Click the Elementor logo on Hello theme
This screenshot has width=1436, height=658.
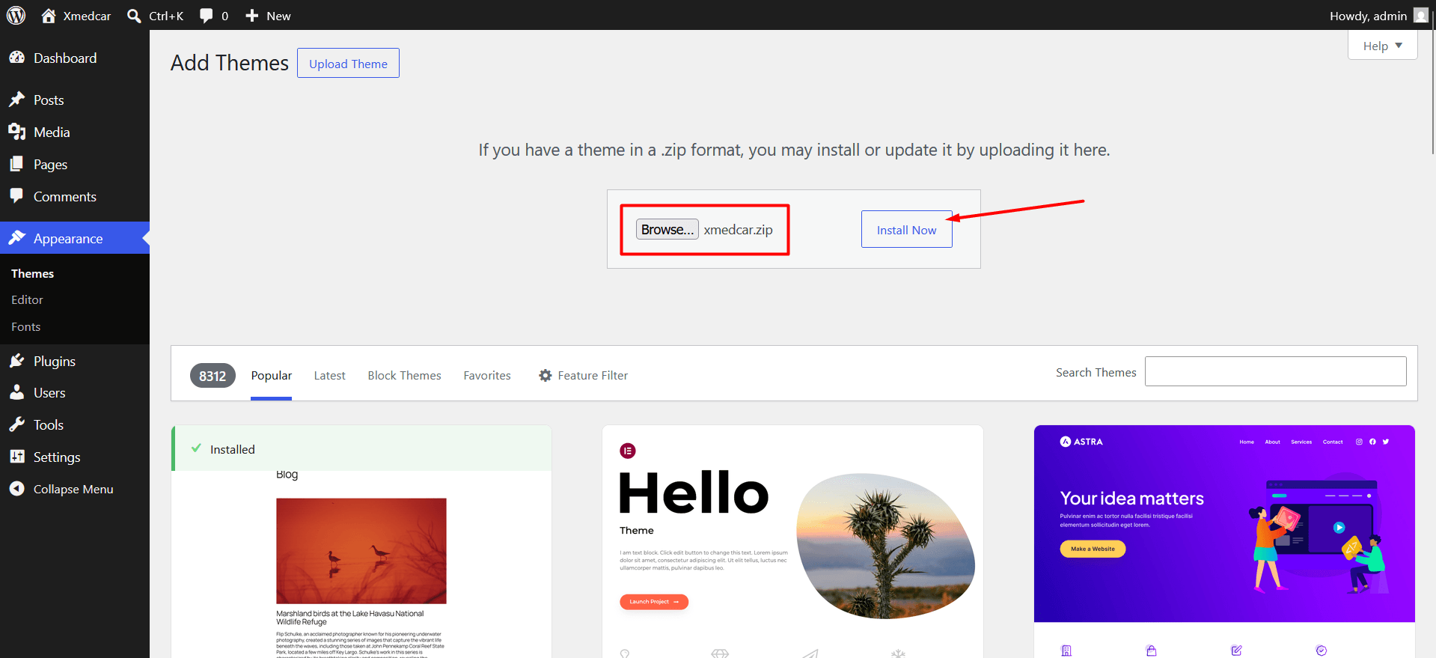[x=628, y=451]
